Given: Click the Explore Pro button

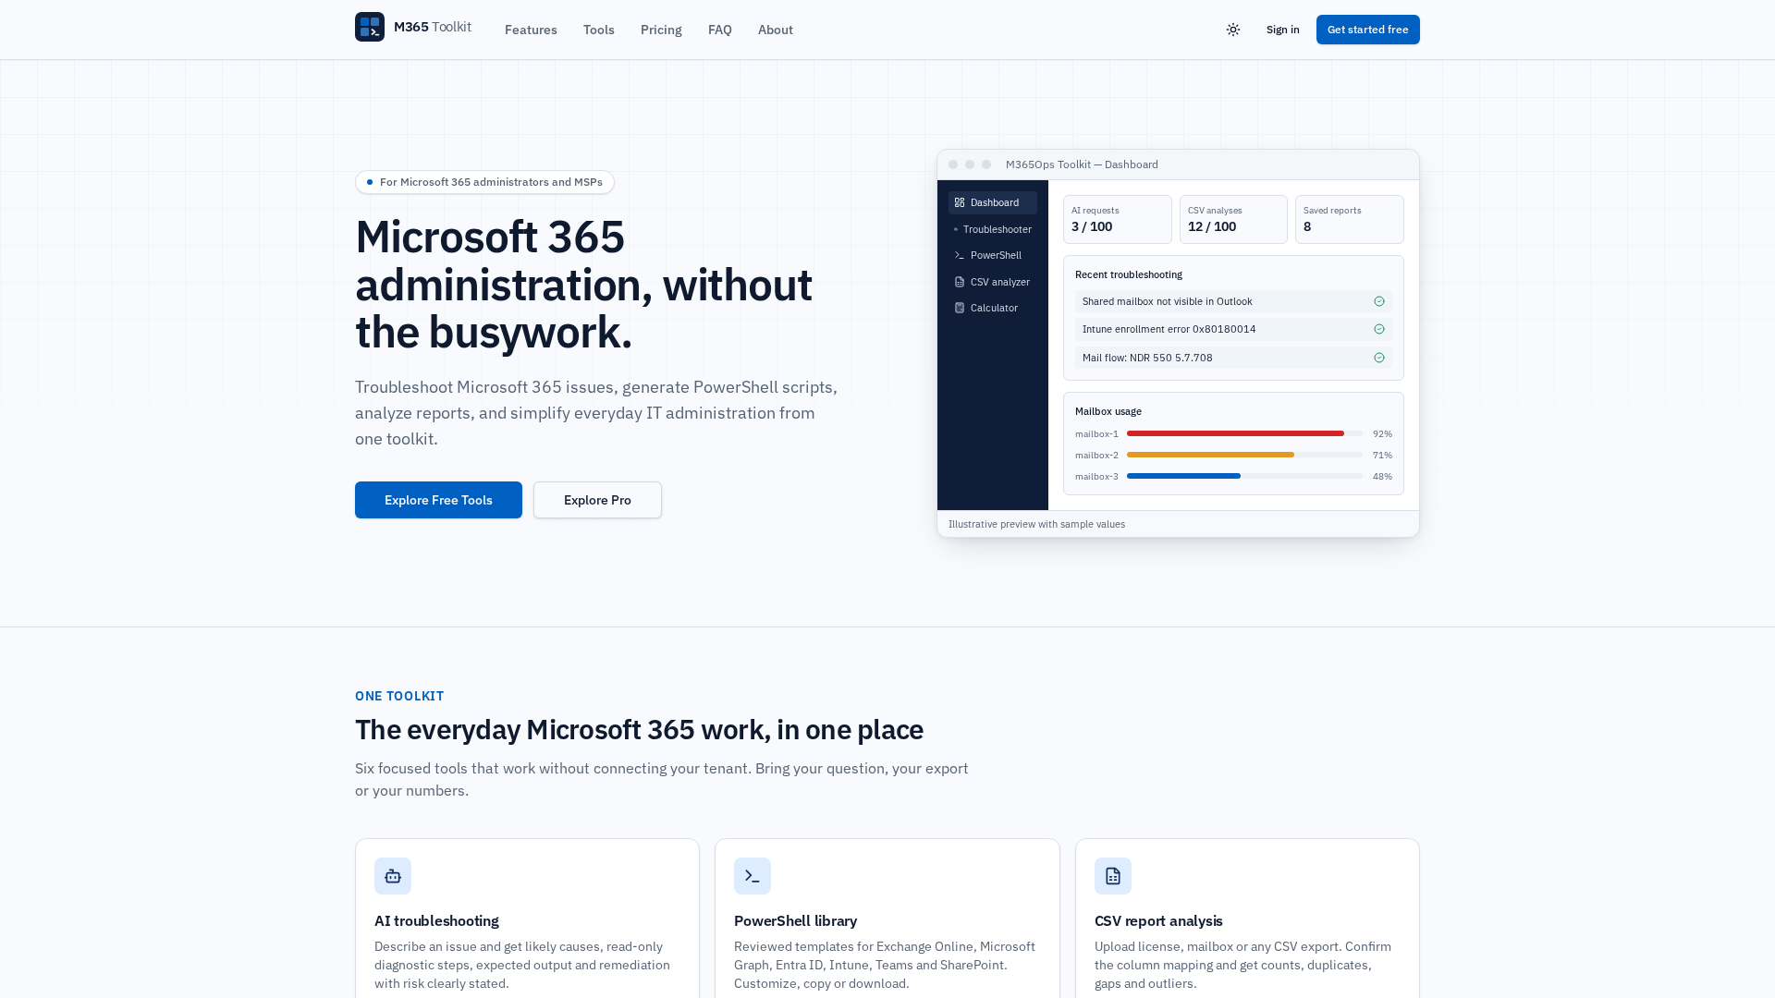Looking at the screenshot, I should pos(597,500).
